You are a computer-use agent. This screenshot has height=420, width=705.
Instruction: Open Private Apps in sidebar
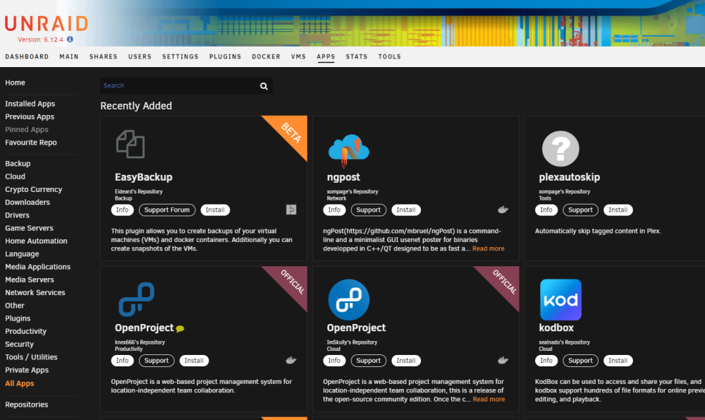tap(27, 370)
